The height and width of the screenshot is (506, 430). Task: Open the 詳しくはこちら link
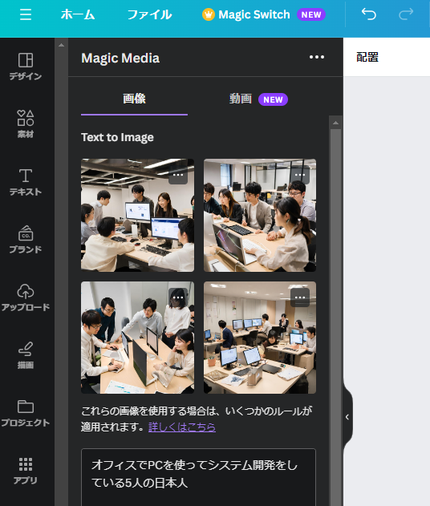tap(182, 427)
